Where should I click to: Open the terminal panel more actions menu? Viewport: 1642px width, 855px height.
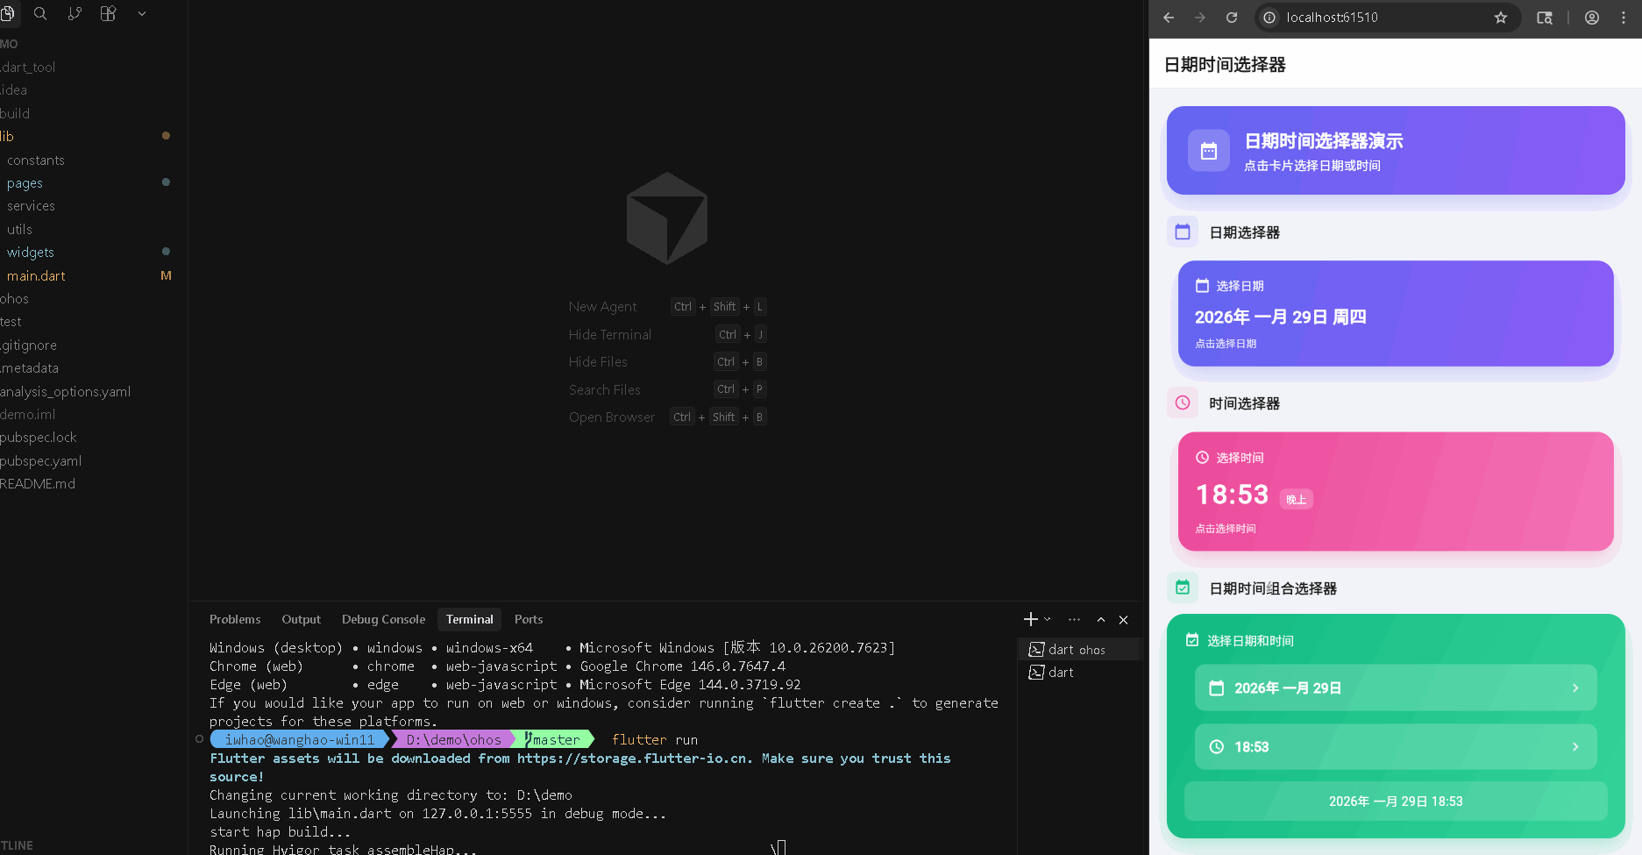1075,619
